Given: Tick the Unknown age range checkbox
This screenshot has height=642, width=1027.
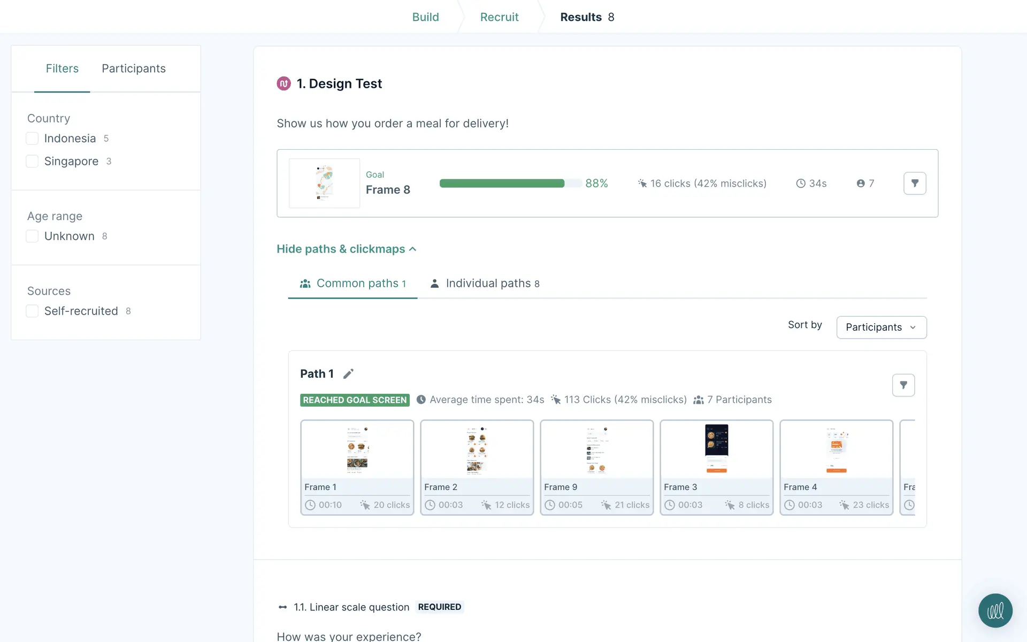Looking at the screenshot, I should pyautogui.click(x=32, y=236).
